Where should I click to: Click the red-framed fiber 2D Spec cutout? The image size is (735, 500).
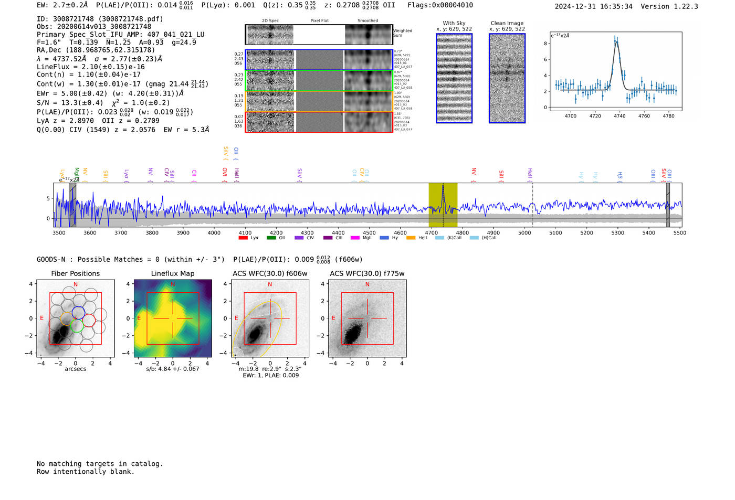270,122
